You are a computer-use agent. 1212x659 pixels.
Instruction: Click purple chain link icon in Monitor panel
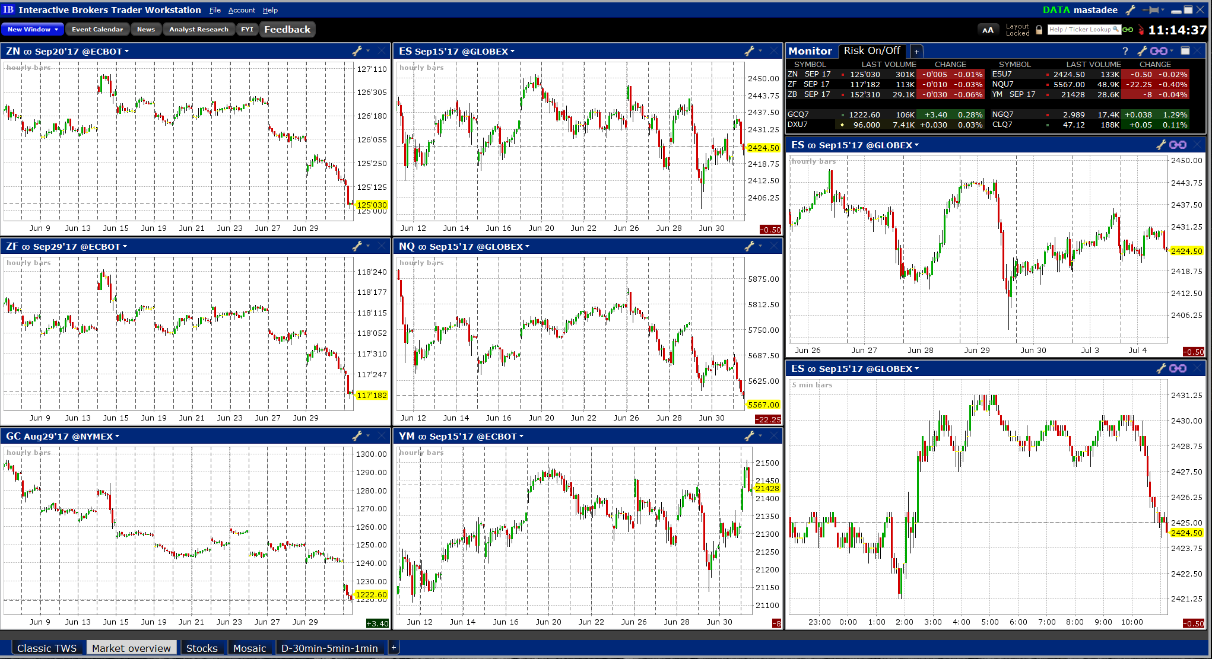pos(1159,51)
